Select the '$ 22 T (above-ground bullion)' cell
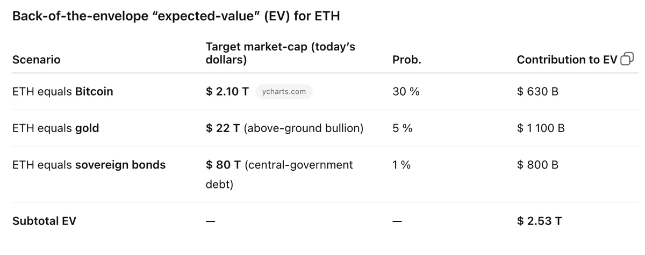 [285, 128]
